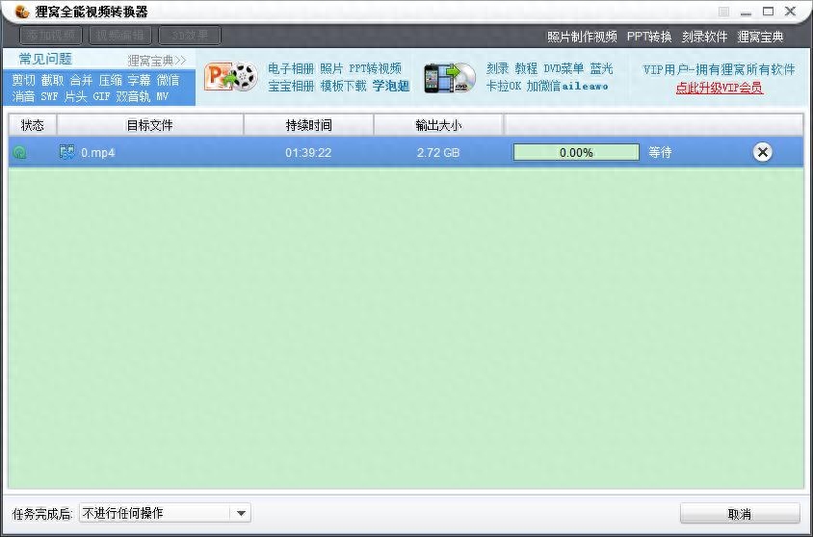The image size is (813, 537).
Task: Open the 蓝光 link
Action: (601, 68)
